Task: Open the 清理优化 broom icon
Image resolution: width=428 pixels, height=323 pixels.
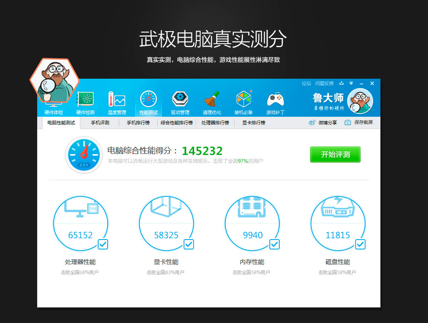Action: pos(212,99)
